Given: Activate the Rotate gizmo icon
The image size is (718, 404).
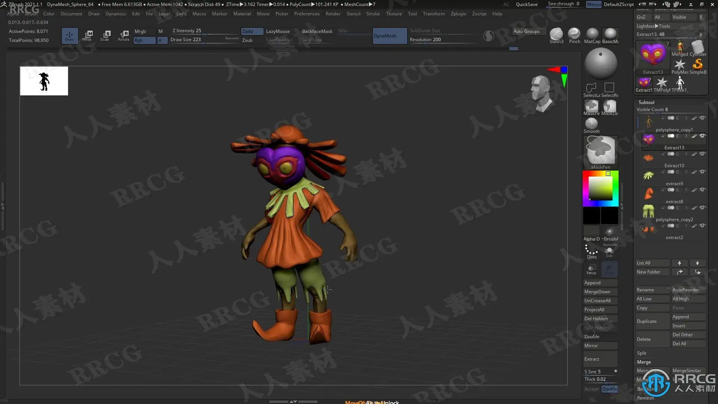Looking at the screenshot, I should (x=123, y=36).
